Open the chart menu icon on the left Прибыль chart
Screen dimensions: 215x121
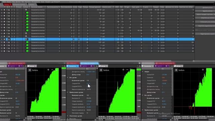pos(30,70)
